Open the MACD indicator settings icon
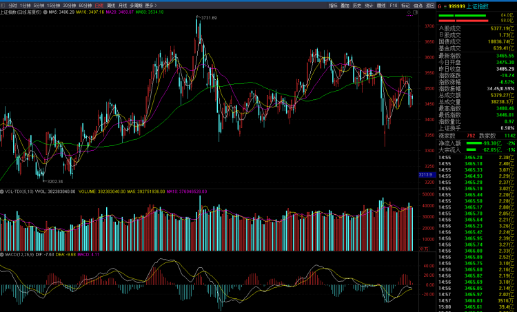 click(x=2, y=255)
